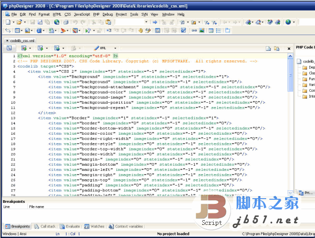
Task: Open the Window menu
Action: coord(168,15)
